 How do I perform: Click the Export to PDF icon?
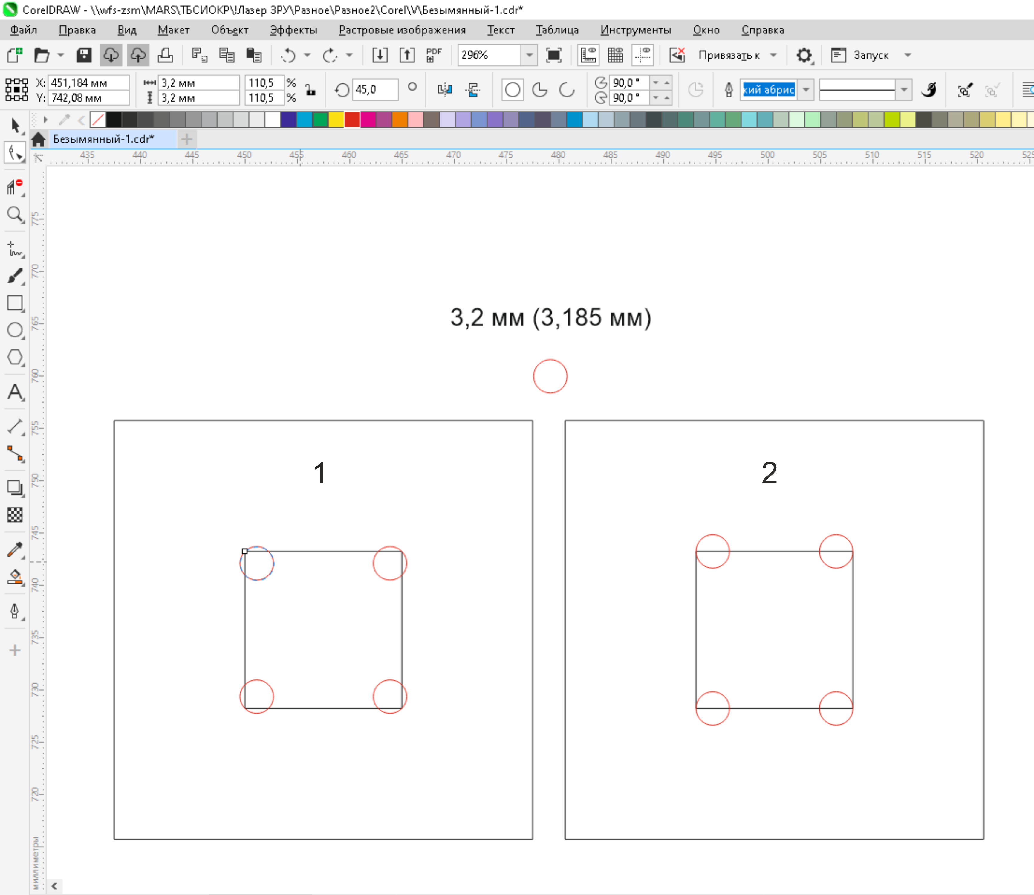[433, 55]
